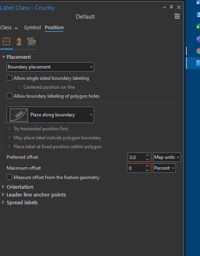This screenshot has height=256, width=200.
Task: Toggle Centered position on line checkbox
Action: (19, 87)
